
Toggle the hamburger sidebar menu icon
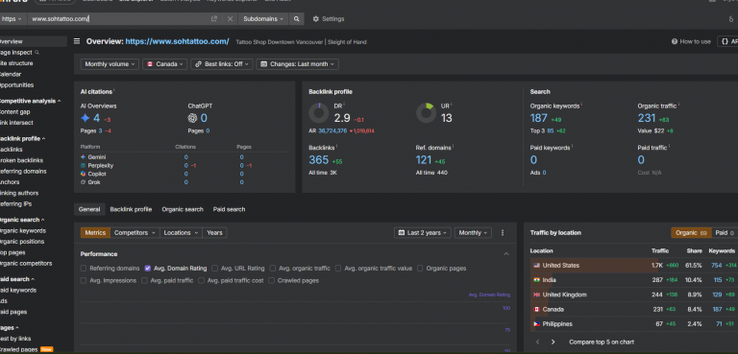click(x=77, y=41)
